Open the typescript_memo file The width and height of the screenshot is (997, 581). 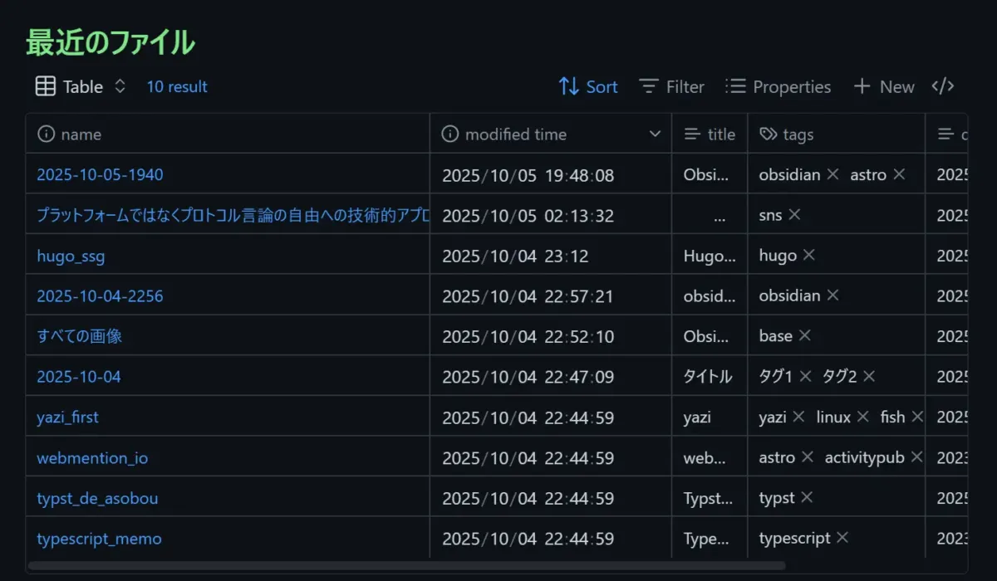(99, 539)
